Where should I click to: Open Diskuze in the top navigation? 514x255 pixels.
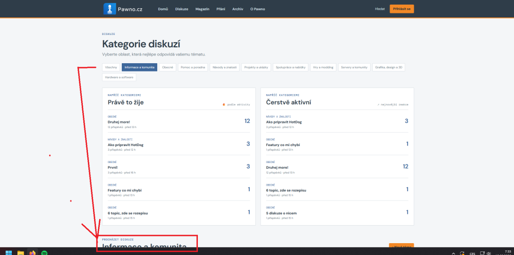coord(181,9)
